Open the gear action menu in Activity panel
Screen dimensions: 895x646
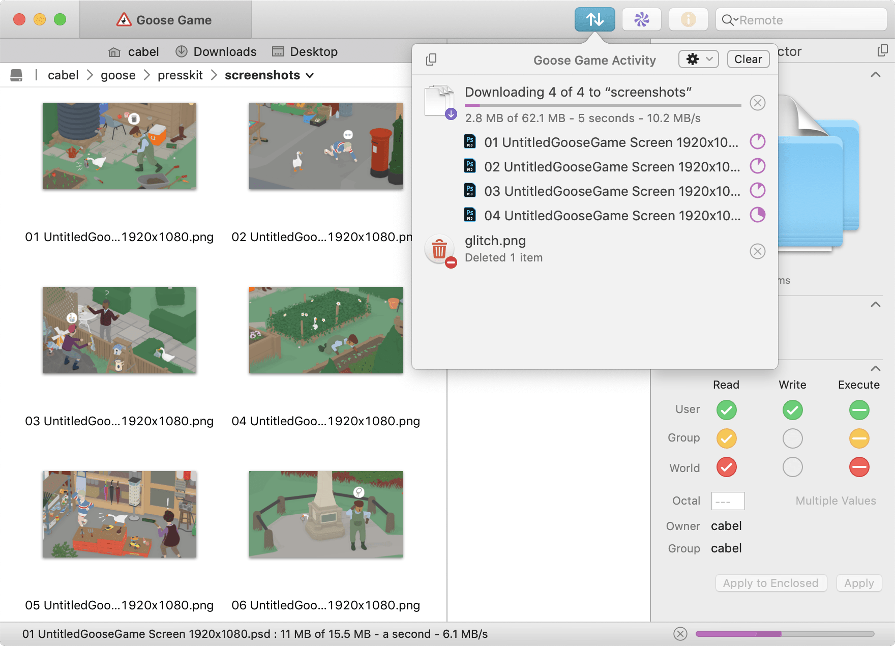tap(698, 59)
